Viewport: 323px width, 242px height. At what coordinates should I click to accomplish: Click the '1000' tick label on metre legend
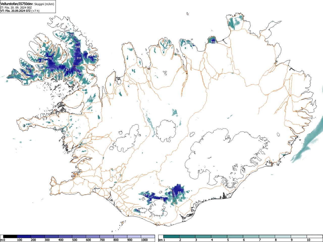[144, 240]
